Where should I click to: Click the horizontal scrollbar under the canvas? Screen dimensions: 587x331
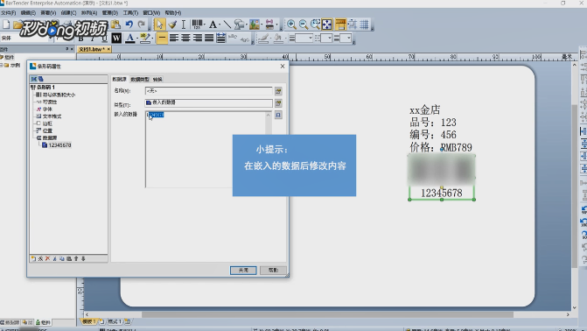(x=327, y=314)
